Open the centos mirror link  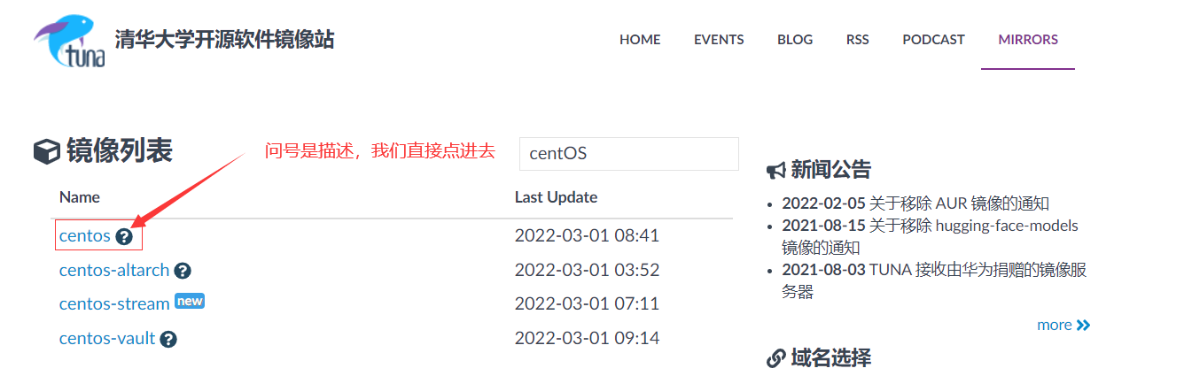[85, 236]
